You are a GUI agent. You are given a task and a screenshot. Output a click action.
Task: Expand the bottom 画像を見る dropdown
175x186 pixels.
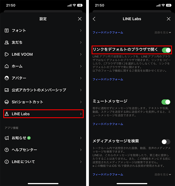[x=163, y=175]
